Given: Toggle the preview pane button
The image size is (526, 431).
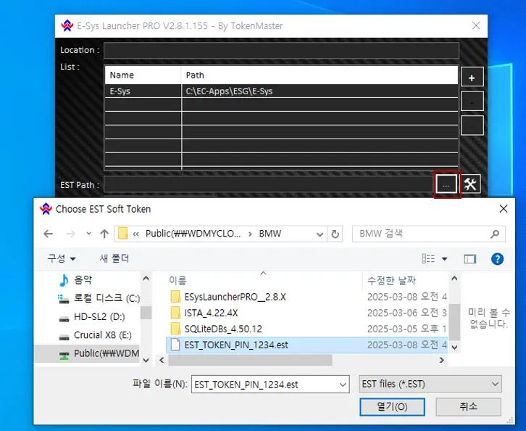Looking at the screenshot, I should [470, 258].
